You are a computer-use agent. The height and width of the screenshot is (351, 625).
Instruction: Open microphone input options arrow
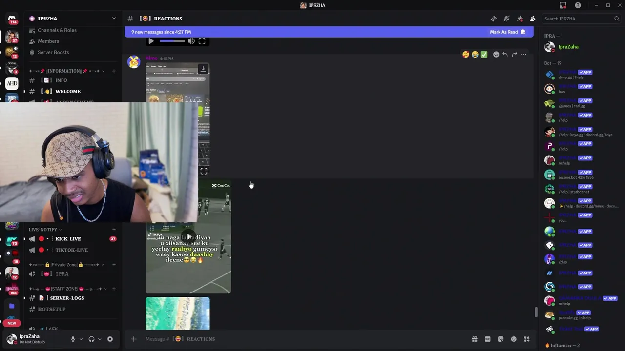coord(81,339)
